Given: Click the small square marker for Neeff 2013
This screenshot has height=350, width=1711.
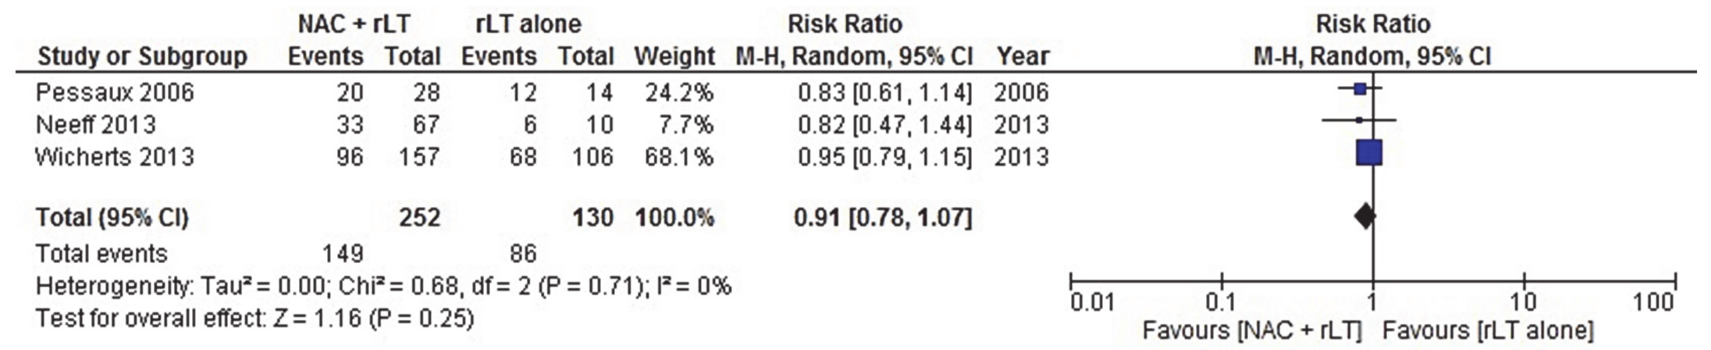Looking at the screenshot, I should (1359, 120).
